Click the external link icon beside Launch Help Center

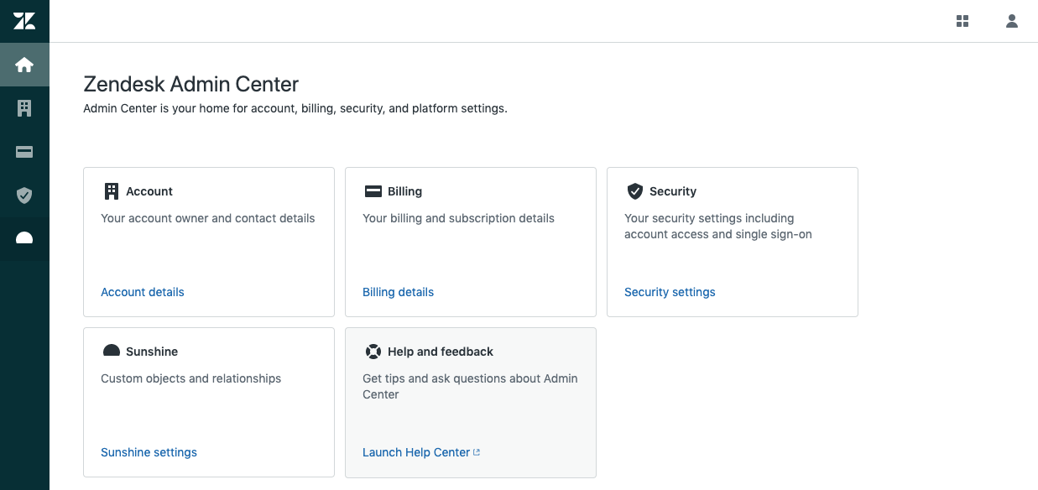tap(477, 451)
